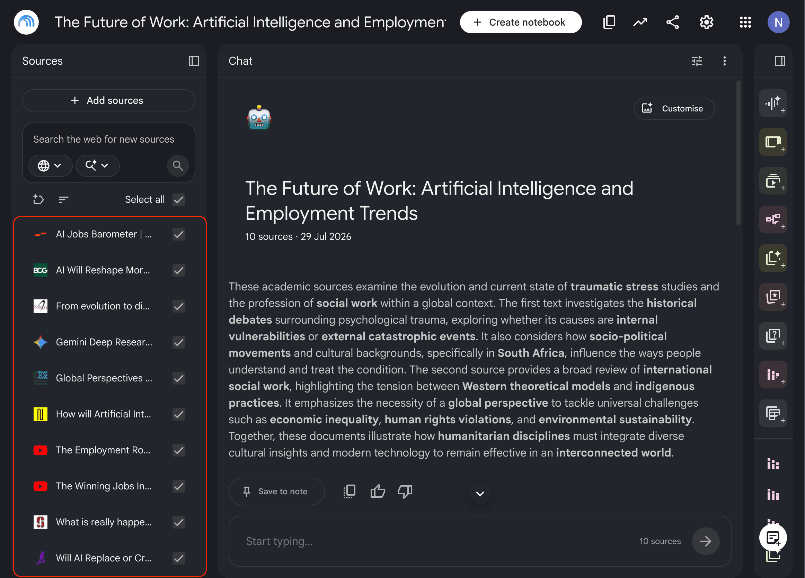Uncheck the AI Jobs Barometer source

click(x=179, y=234)
